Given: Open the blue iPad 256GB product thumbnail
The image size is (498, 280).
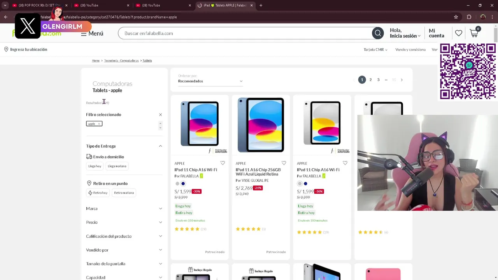Looking at the screenshot, I should coord(261,125).
